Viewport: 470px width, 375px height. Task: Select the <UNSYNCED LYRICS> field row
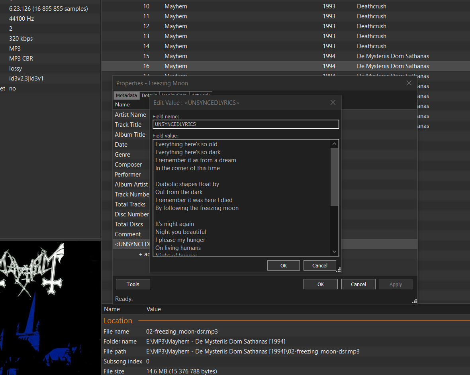coord(131,244)
